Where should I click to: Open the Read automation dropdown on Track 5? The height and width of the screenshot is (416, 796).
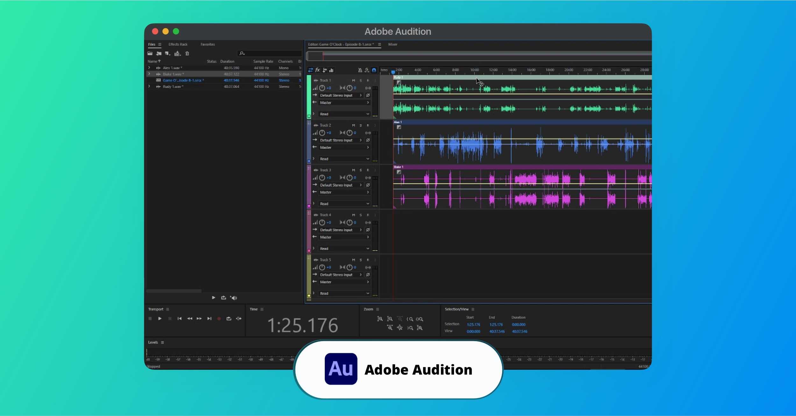(345, 294)
